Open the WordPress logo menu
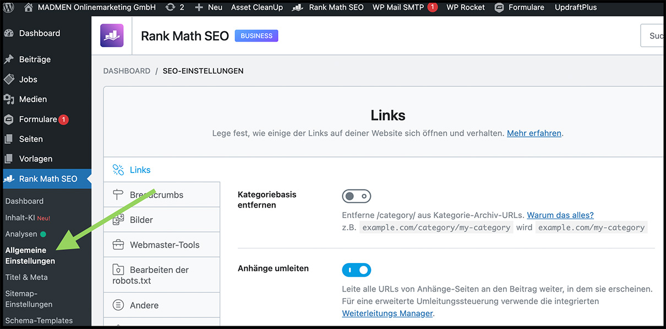The width and height of the screenshot is (666, 329). [x=9, y=8]
